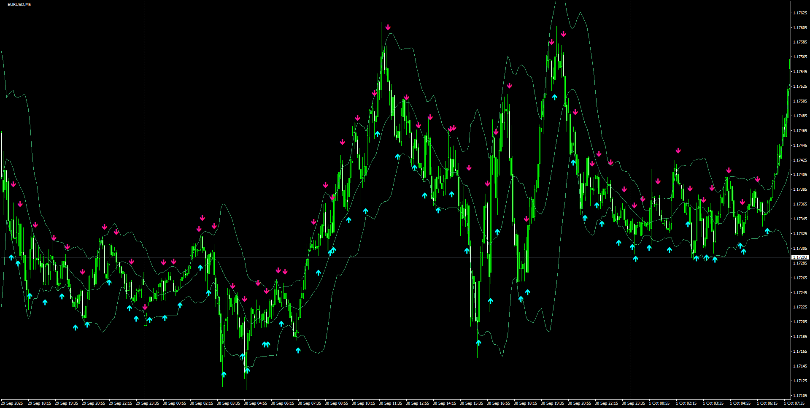Image resolution: width=810 pixels, height=408 pixels.
Task: Click the 30 Sep 22:15 time axis label
Action: coord(606,403)
